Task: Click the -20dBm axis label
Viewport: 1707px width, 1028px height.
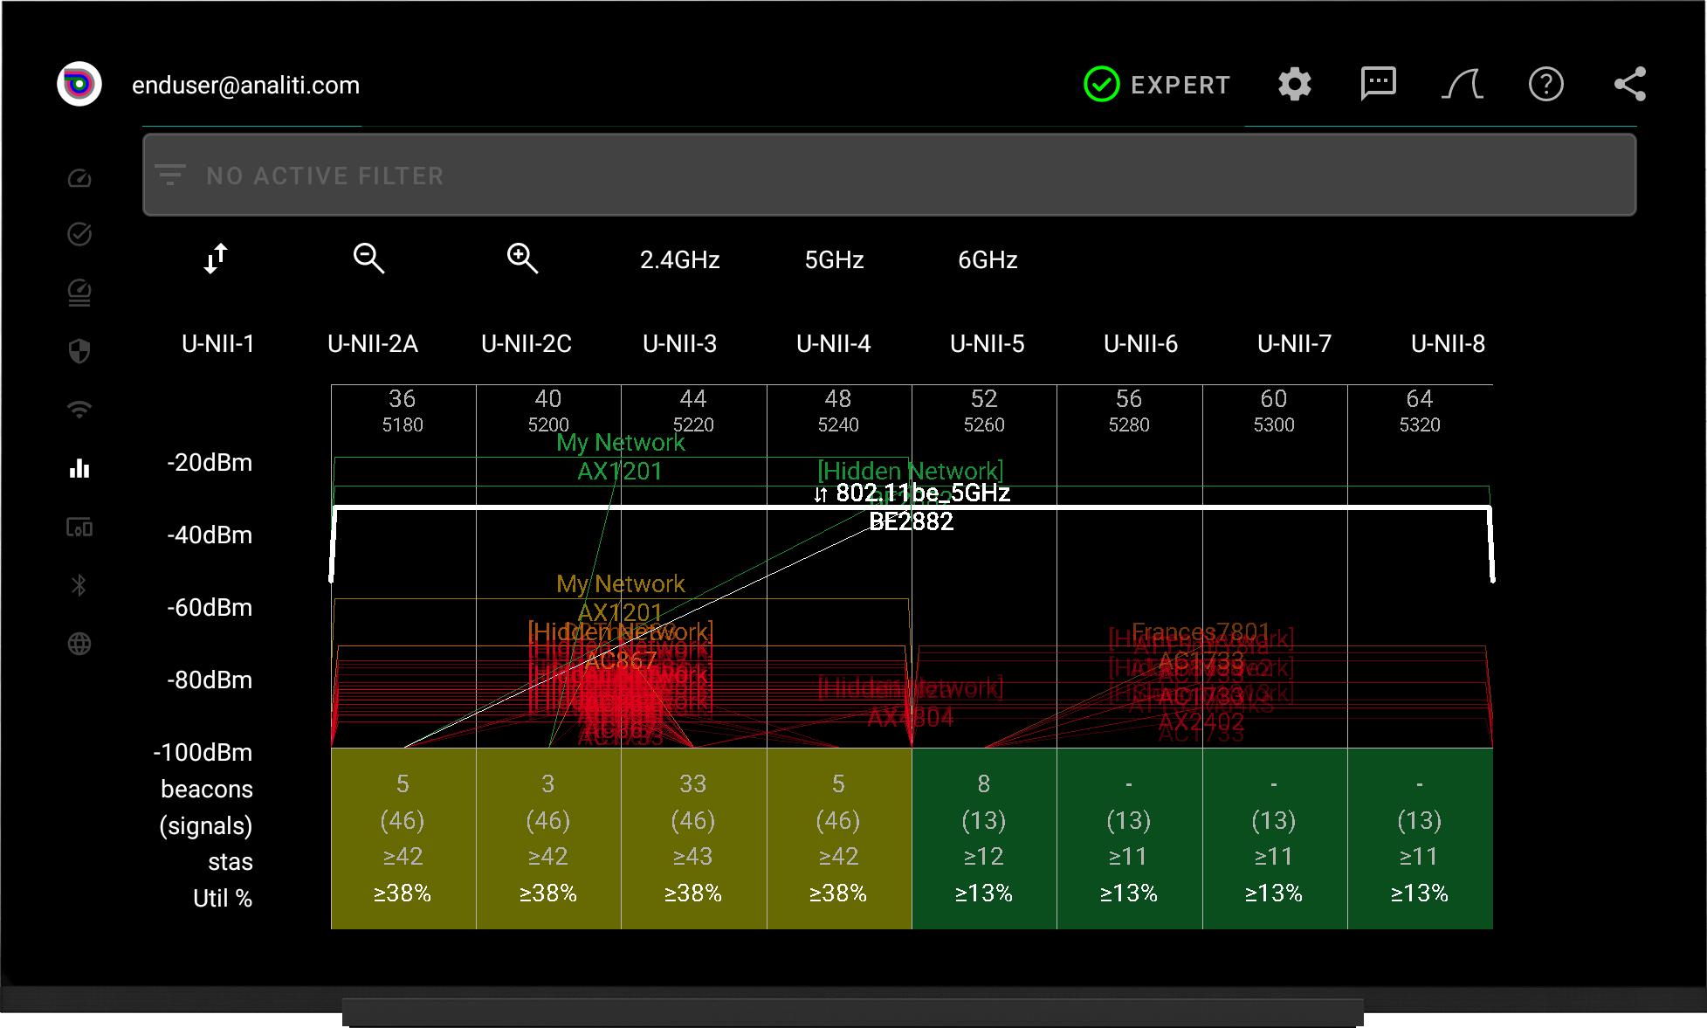Action: [x=210, y=463]
